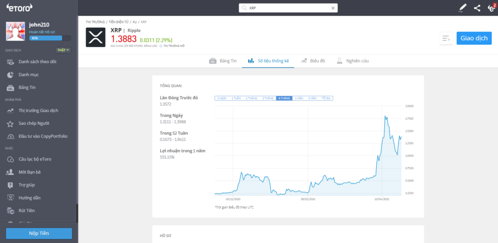
Task: Switch to Số liệu thống kê tab
Action: [268, 61]
